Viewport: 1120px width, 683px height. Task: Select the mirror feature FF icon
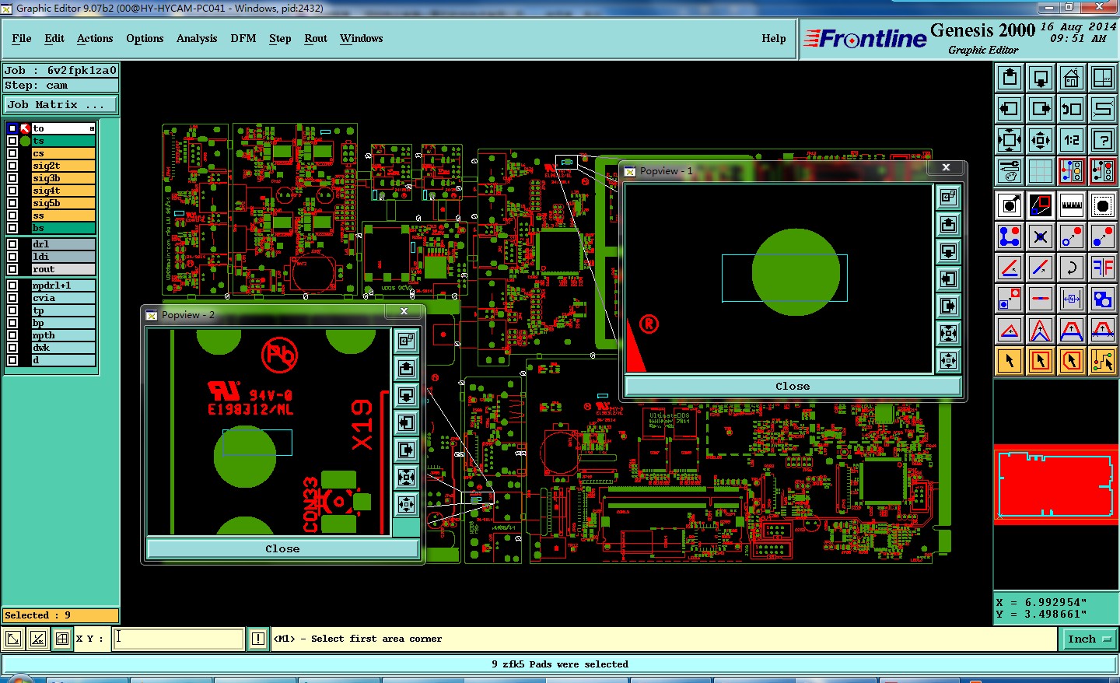coord(1103,268)
